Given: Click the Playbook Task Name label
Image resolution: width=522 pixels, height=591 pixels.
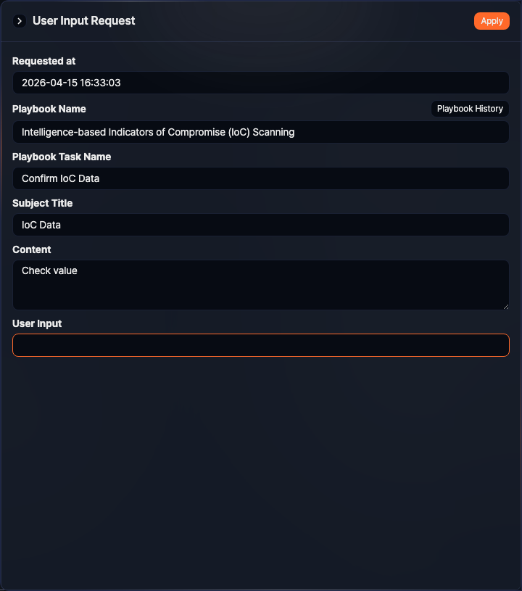Looking at the screenshot, I should (62, 157).
